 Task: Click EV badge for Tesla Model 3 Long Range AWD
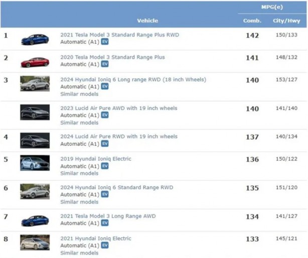[105, 223]
